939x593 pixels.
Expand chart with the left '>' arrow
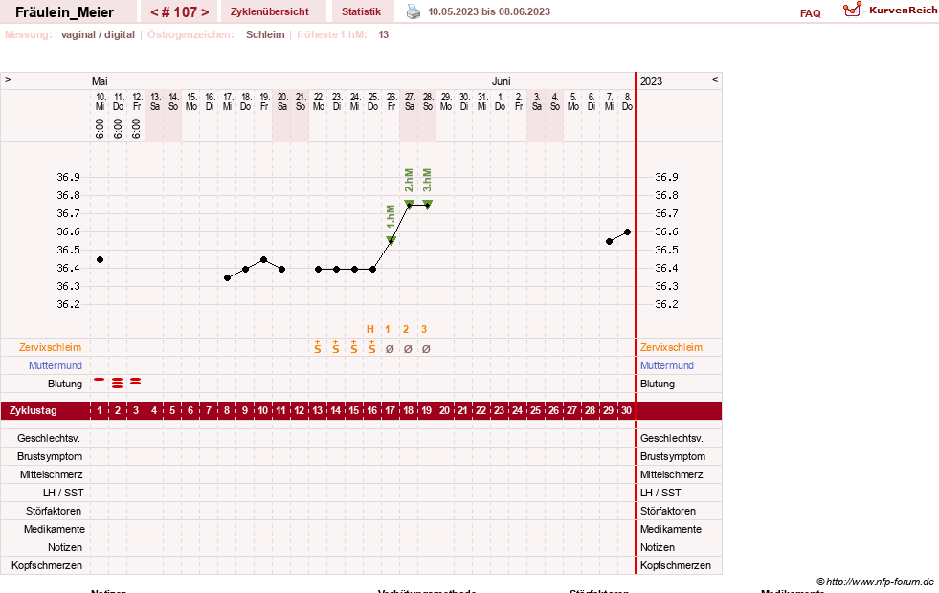click(8, 79)
